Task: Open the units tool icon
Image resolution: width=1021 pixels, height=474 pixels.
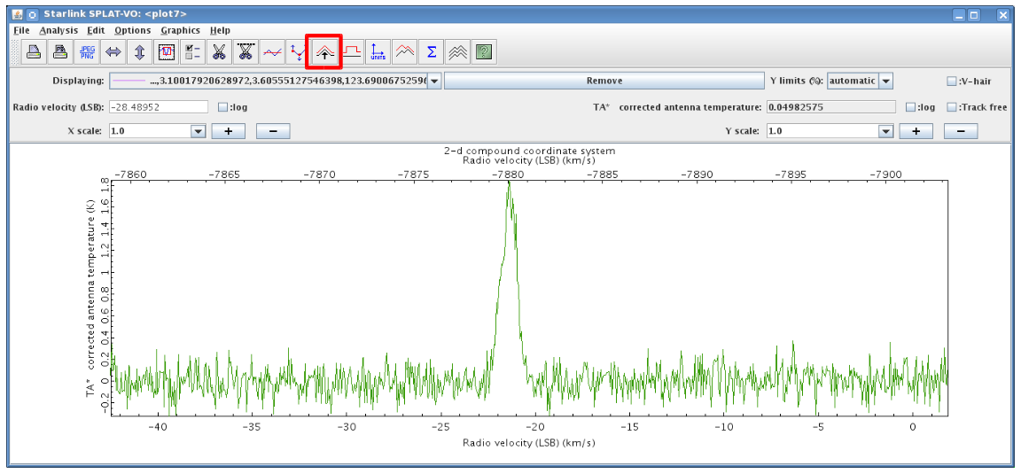Action: click(x=378, y=52)
